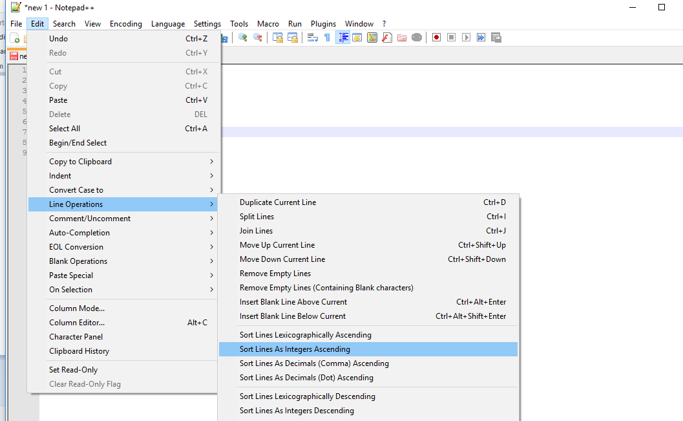
Task: Select the Zoom Out tool
Action: (x=258, y=38)
